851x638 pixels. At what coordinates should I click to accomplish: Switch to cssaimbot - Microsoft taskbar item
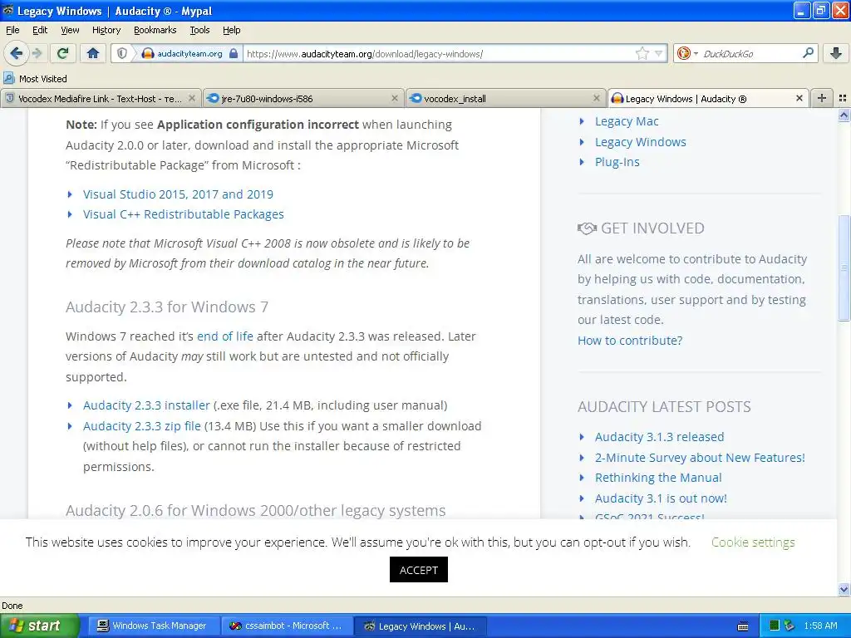(287, 626)
